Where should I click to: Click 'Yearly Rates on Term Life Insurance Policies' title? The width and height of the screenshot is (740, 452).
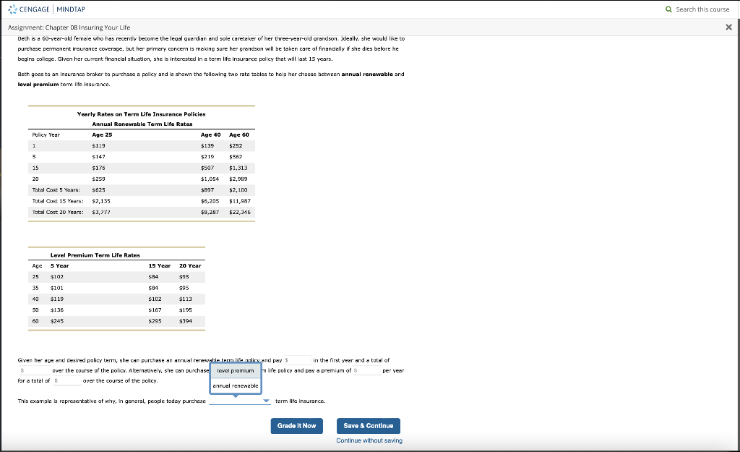(141, 114)
